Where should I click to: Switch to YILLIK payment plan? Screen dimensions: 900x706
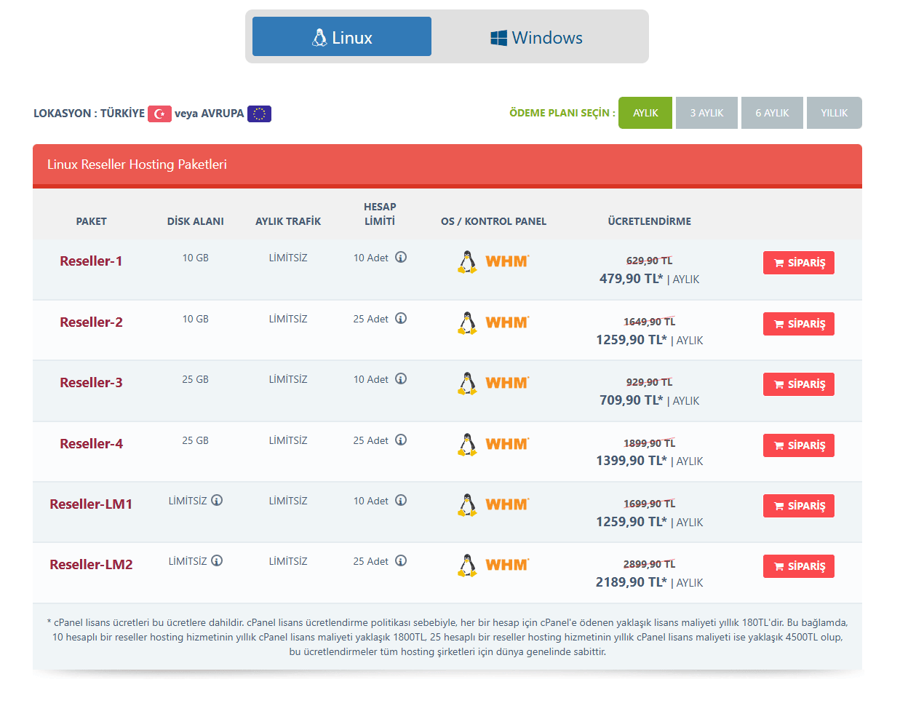834,113
